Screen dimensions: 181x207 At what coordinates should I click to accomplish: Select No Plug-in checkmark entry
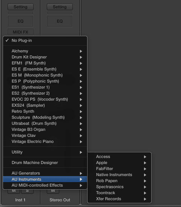pos(45,40)
